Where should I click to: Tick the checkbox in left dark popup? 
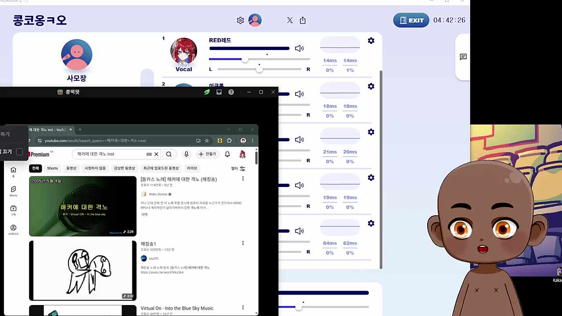pos(19,152)
